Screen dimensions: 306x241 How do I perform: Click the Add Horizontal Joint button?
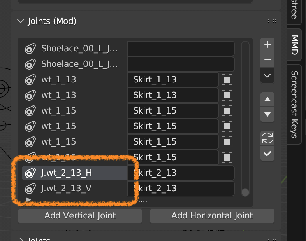point(212,215)
